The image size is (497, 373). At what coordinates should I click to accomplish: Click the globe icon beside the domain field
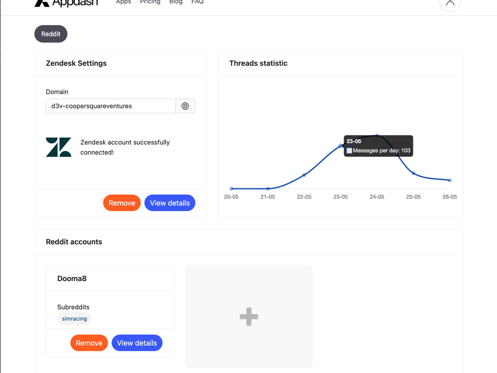coord(185,106)
